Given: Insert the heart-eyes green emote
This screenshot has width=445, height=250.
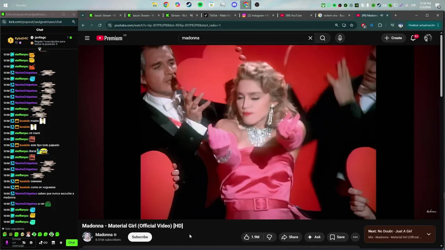Looking at the screenshot, I should [x=5, y=234].
